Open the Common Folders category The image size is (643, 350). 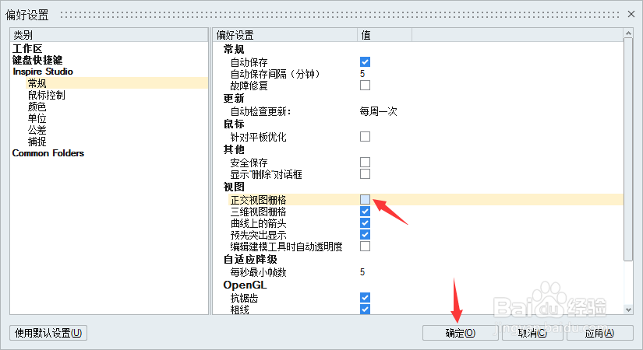[48, 153]
